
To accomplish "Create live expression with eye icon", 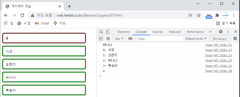I will click(x=130, y=39).
